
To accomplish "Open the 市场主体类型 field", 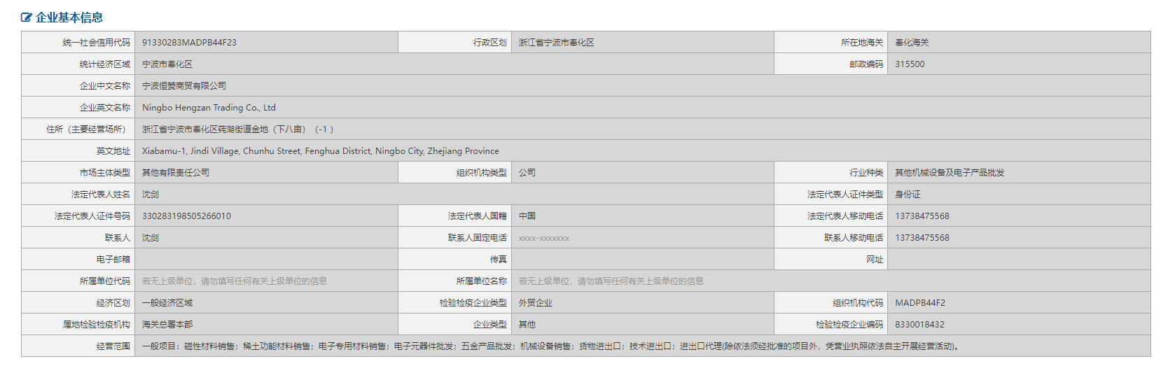I will (x=266, y=173).
